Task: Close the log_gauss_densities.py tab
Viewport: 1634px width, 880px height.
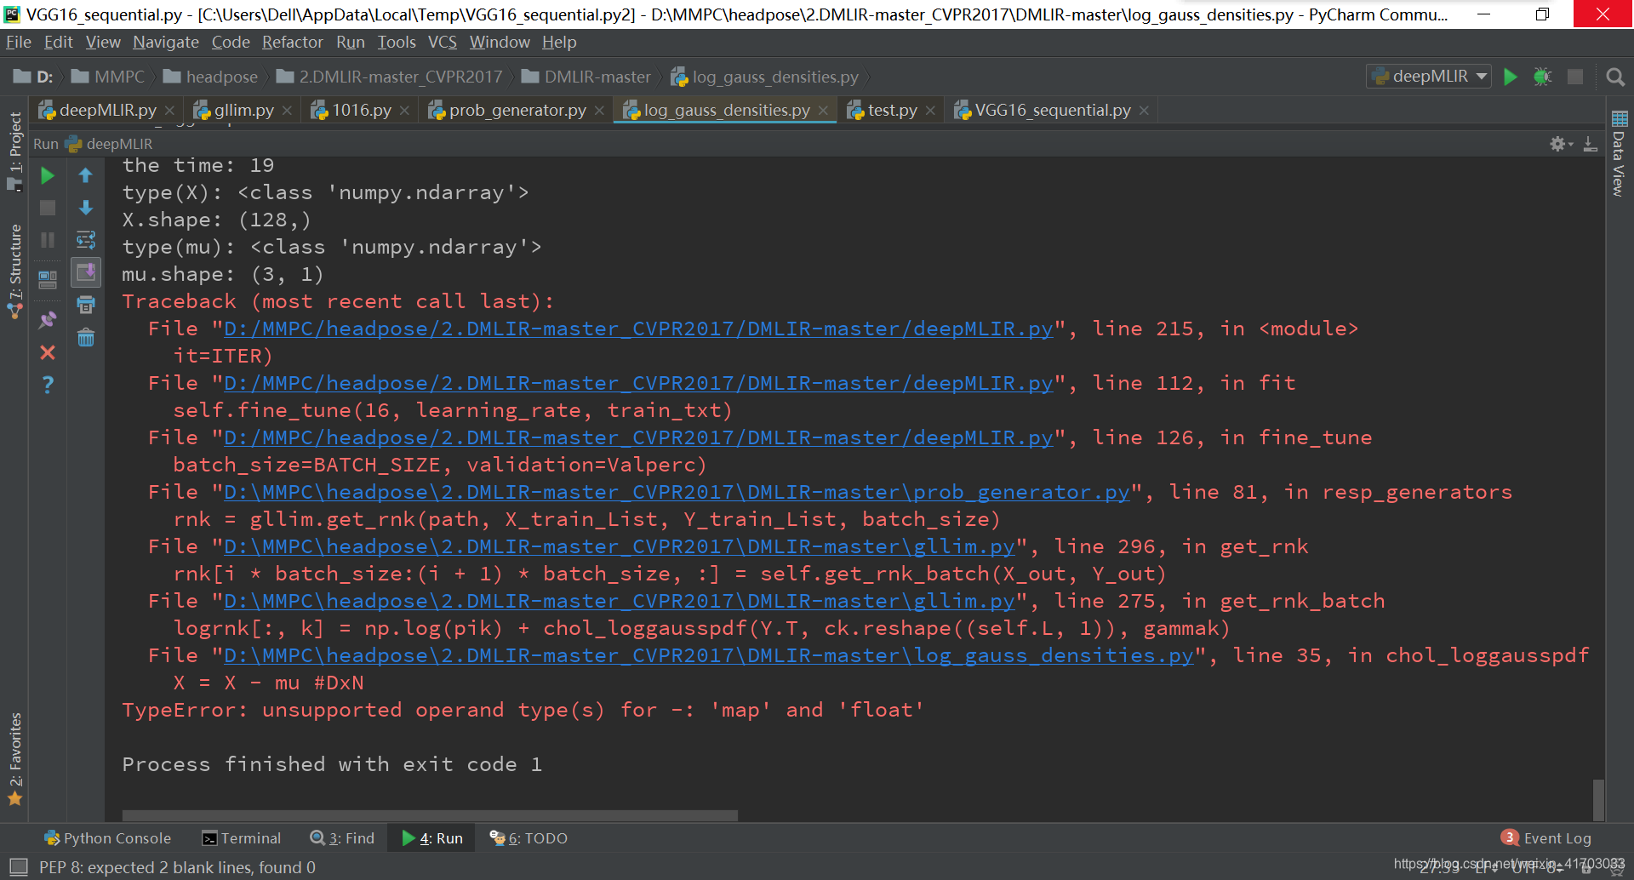Action: point(823,111)
